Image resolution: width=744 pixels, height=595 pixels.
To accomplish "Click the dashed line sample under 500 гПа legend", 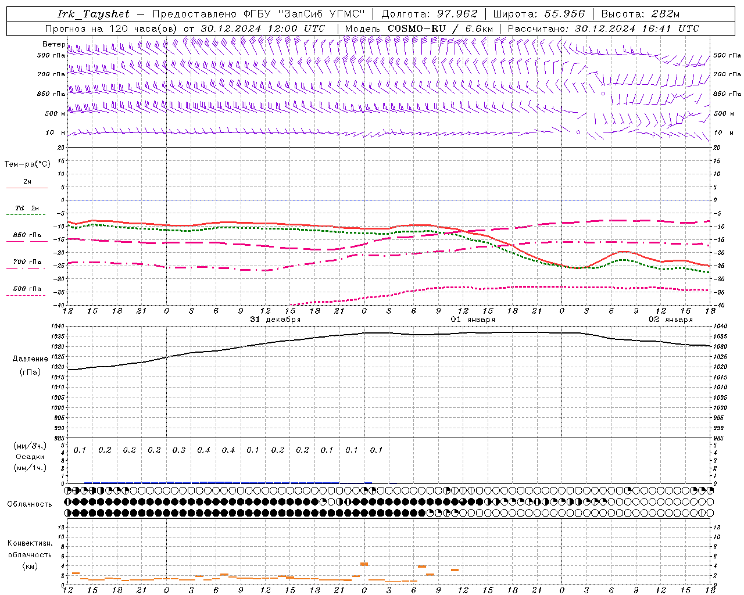I will [27, 295].
